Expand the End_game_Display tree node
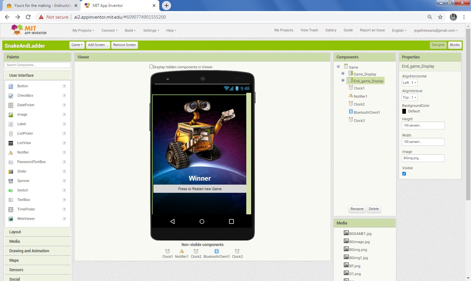 343,80
